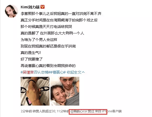View the couple selfie photo thumbnail
The height and width of the screenshot is (117, 152).
point(65,91)
